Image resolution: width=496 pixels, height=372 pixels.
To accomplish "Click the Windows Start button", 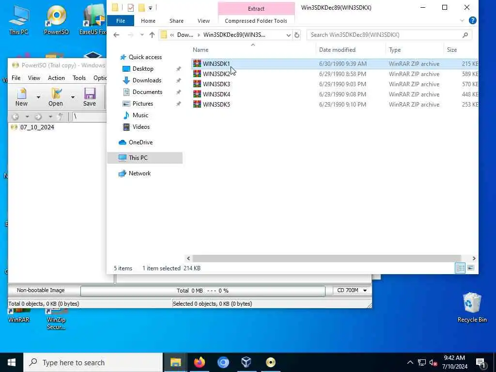I will click(x=12, y=362).
